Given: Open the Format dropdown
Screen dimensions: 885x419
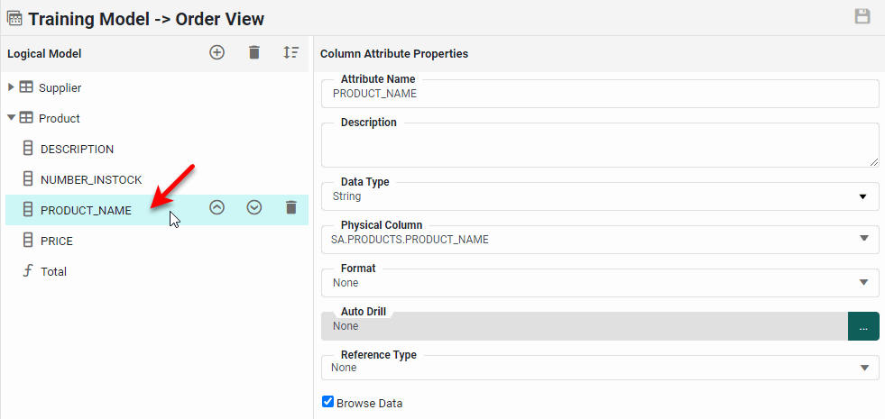Looking at the screenshot, I should (864, 283).
